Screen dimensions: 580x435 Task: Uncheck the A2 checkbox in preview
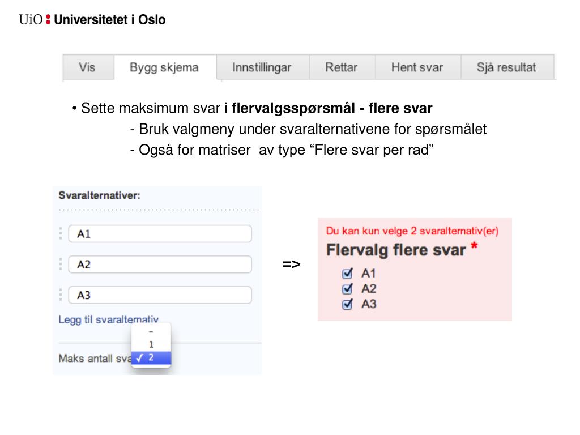pyautogui.click(x=347, y=288)
